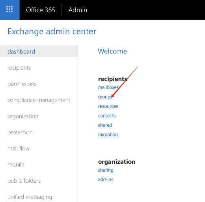This screenshot has height=202, width=205.
Task: Click the Welcome heading
Action: [x=112, y=51]
